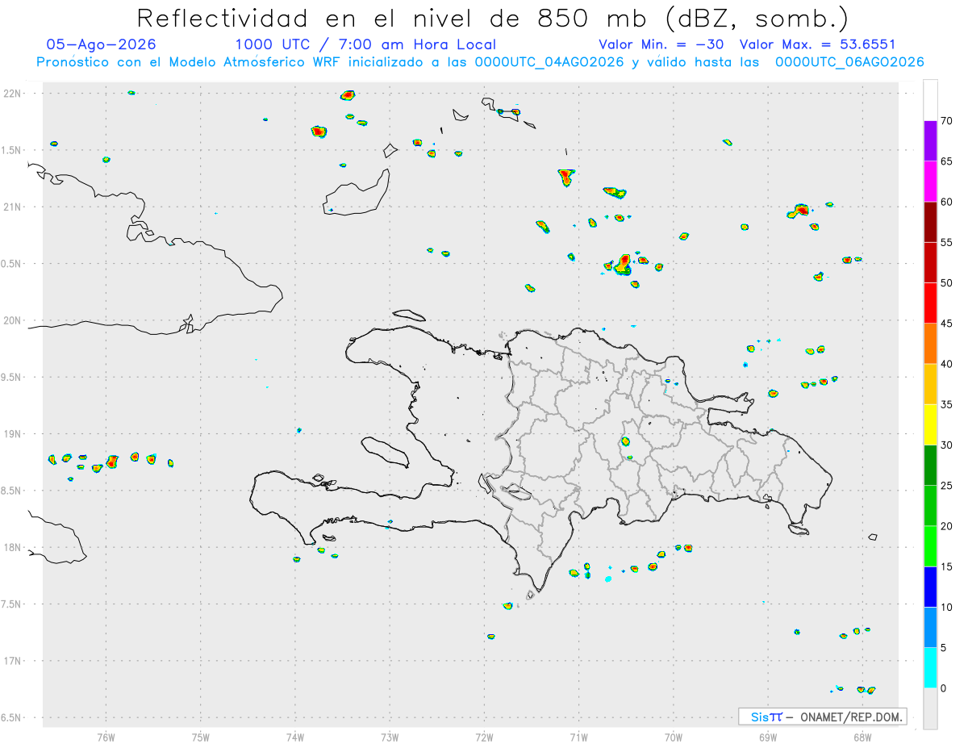
Task: Pick the yellow 30–35 dBZ colorbar segment
Action: [x=930, y=424]
